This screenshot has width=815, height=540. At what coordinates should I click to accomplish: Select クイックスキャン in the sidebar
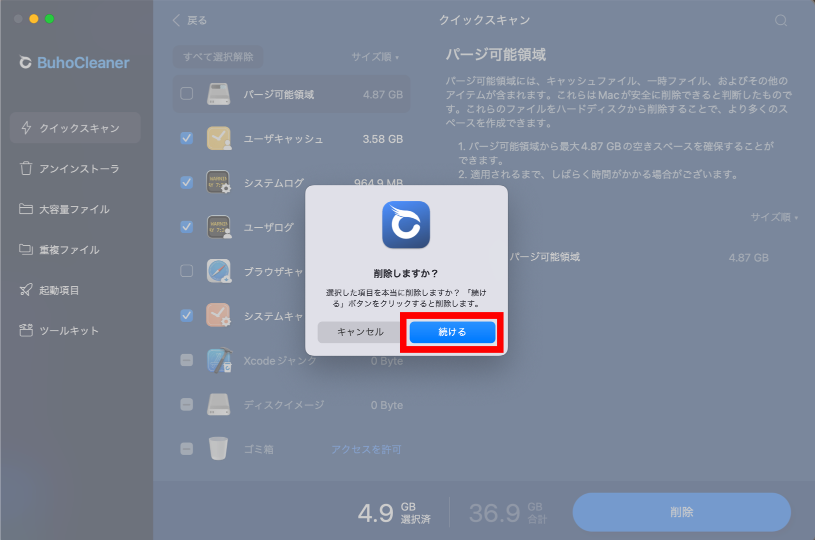click(x=75, y=128)
